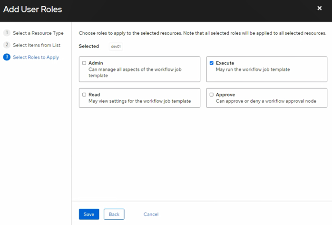332x225 pixels.
Task: Click the Admin role card description
Action: (135, 72)
